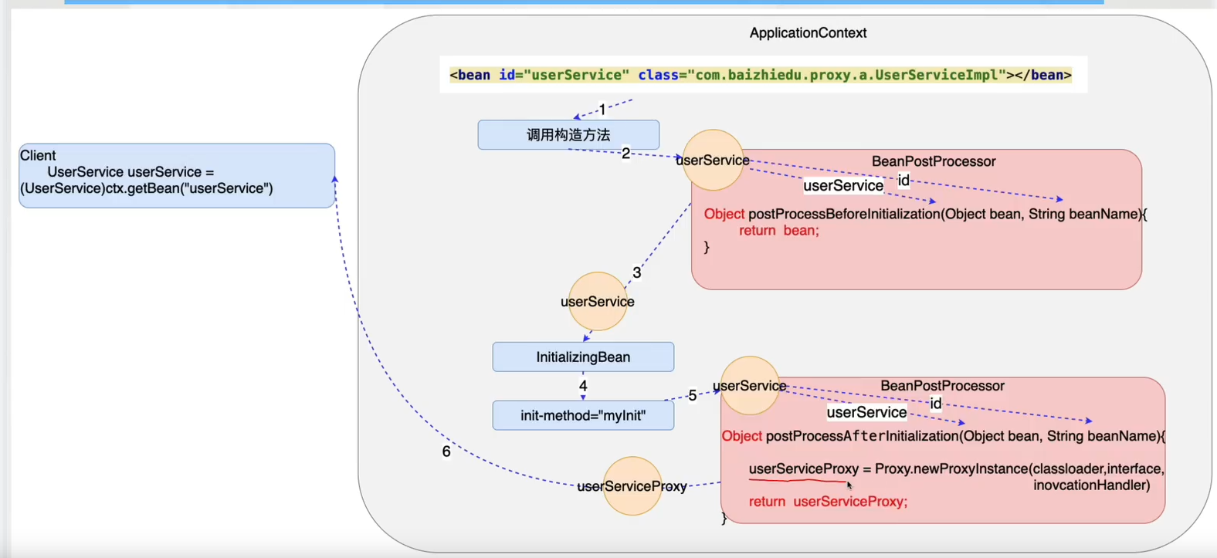This screenshot has height=558, width=1217.
Task: Click the white 'userService' label above postProcessAfterInitialization
Action: pyautogui.click(x=866, y=412)
